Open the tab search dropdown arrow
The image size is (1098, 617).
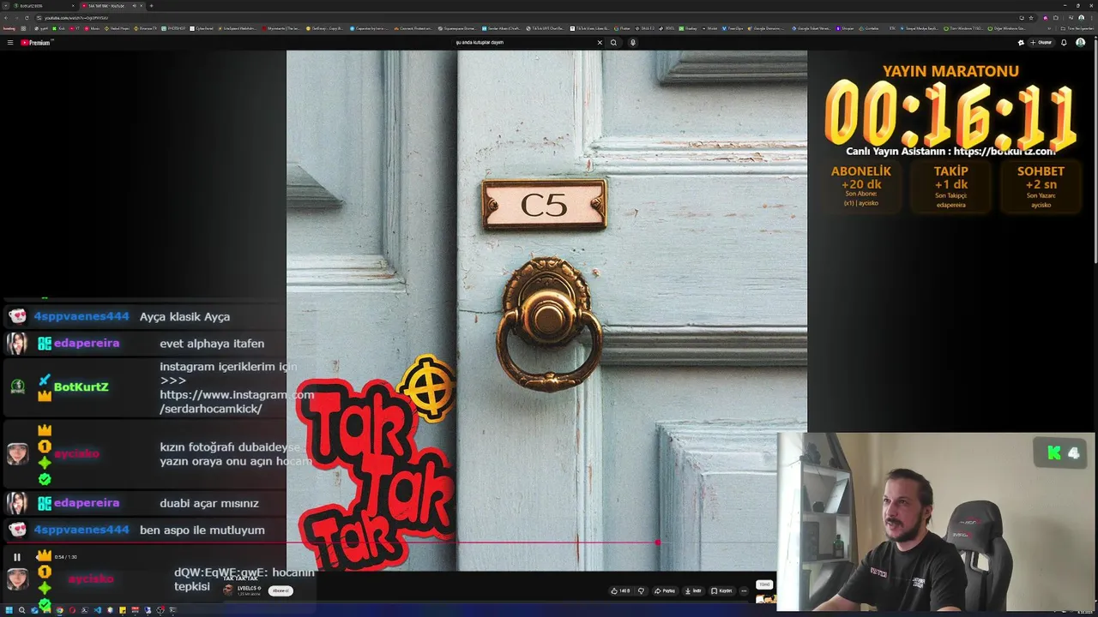pos(5,6)
